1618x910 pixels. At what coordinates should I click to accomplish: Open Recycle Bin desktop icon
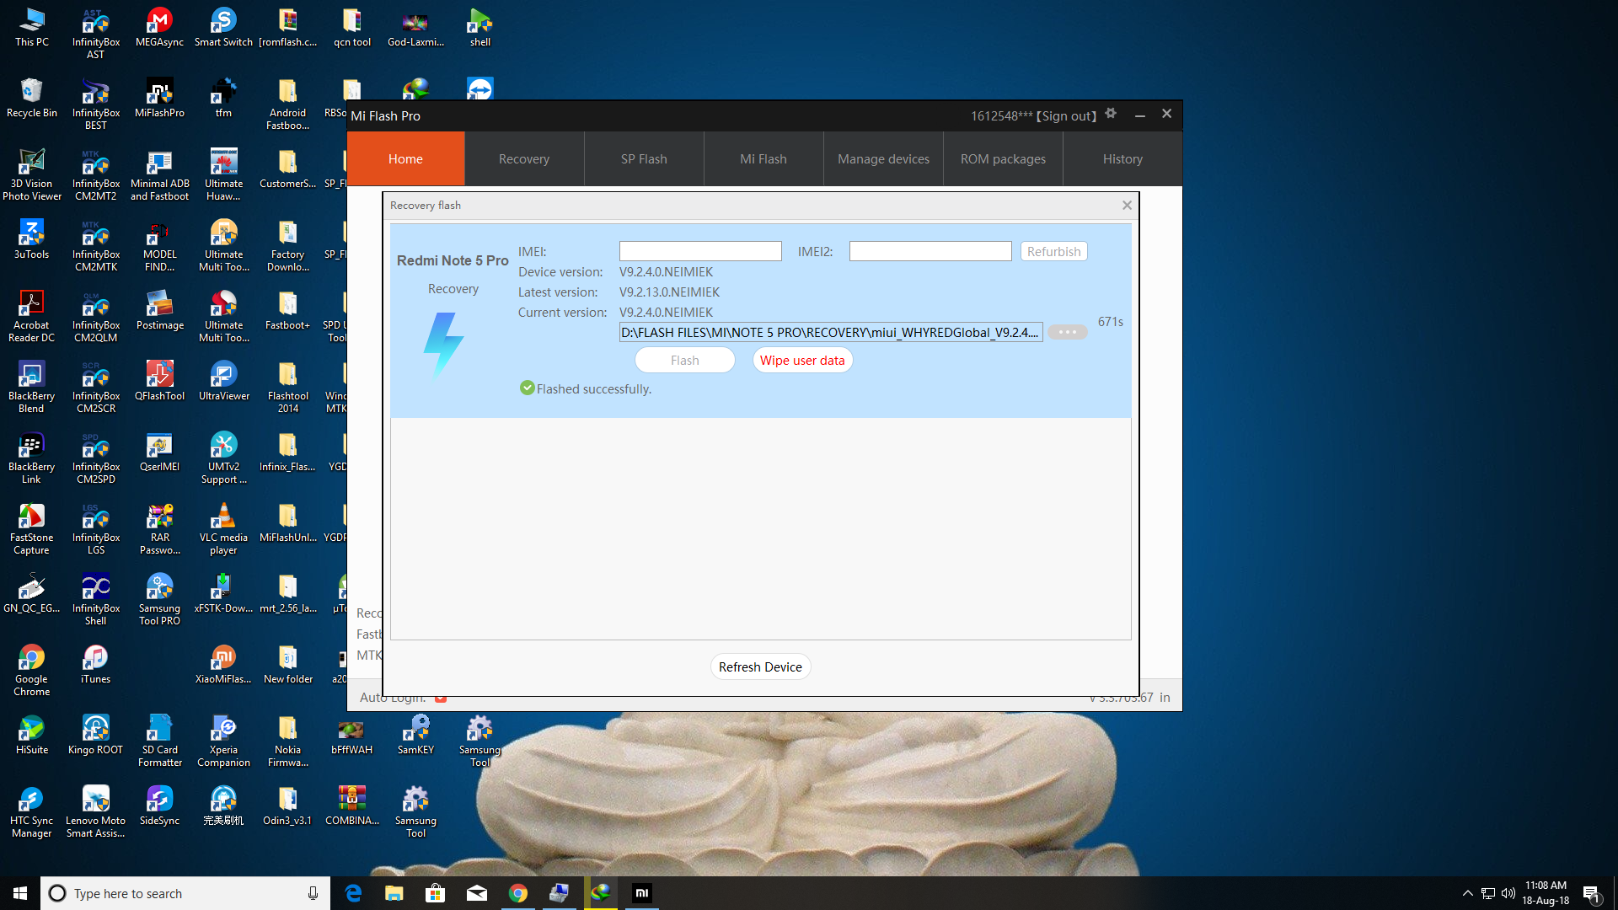click(x=32, y=99)
